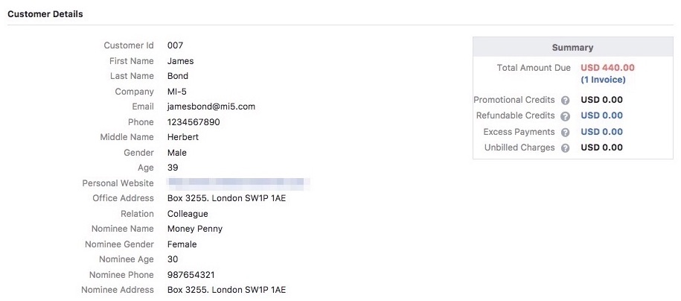
Task: Click the Nominee Phone value 987654321
Action: coord(191,275)
